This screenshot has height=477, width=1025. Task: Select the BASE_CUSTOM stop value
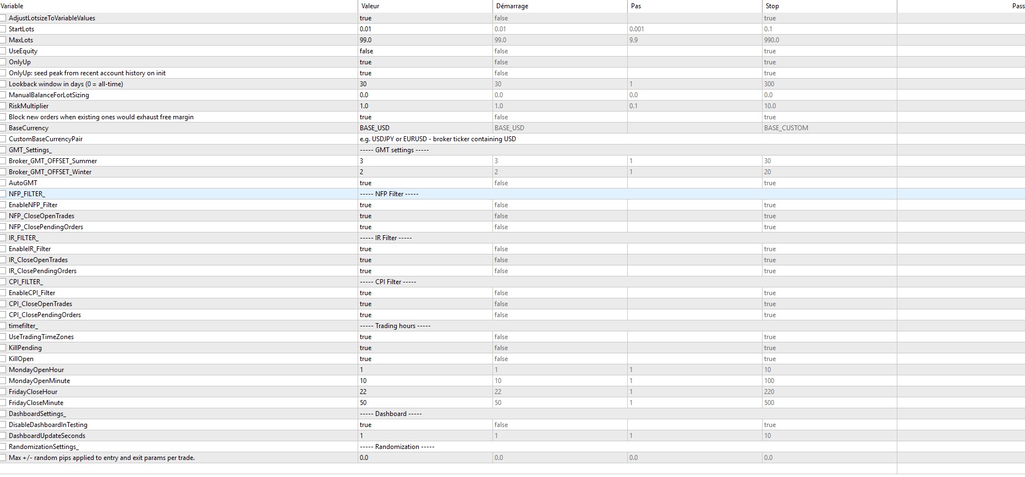(786, 128)
